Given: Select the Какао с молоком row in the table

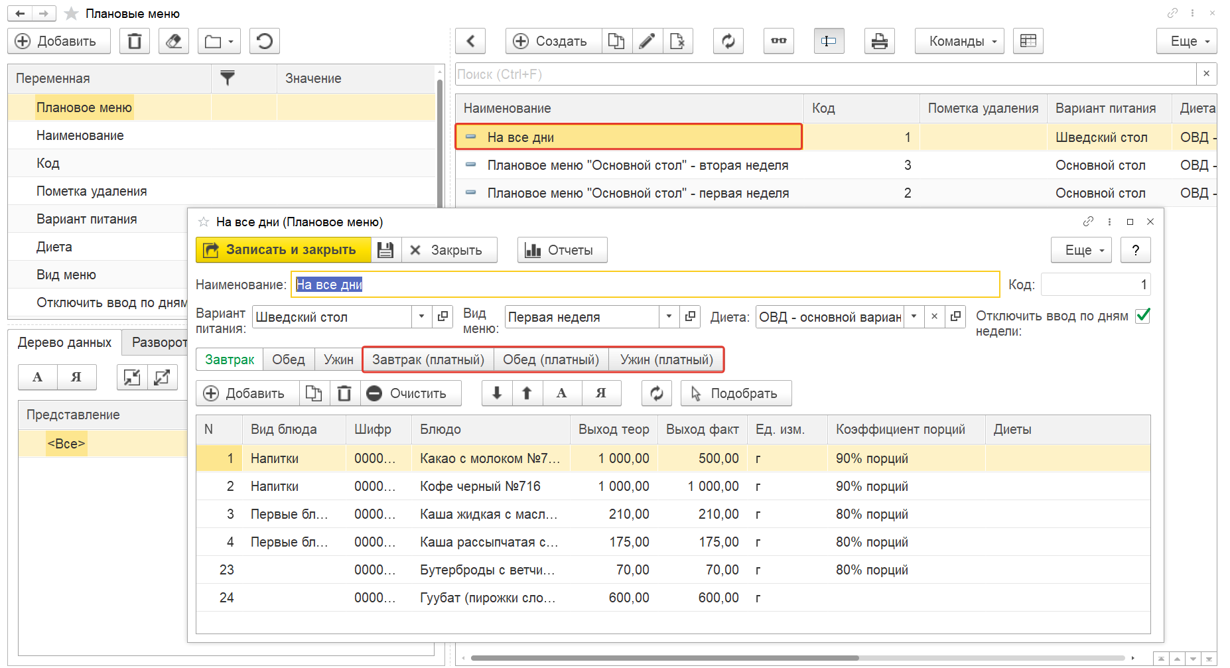Looking at the screenshot, I should 490,458.
